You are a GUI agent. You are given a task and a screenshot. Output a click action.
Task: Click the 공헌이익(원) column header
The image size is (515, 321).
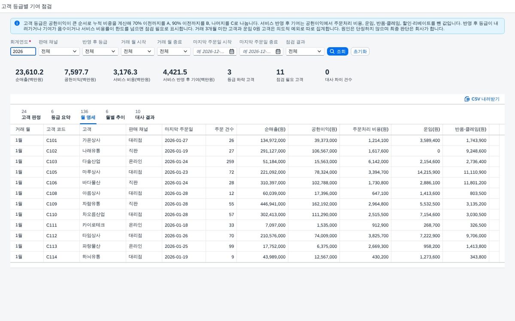314,129
